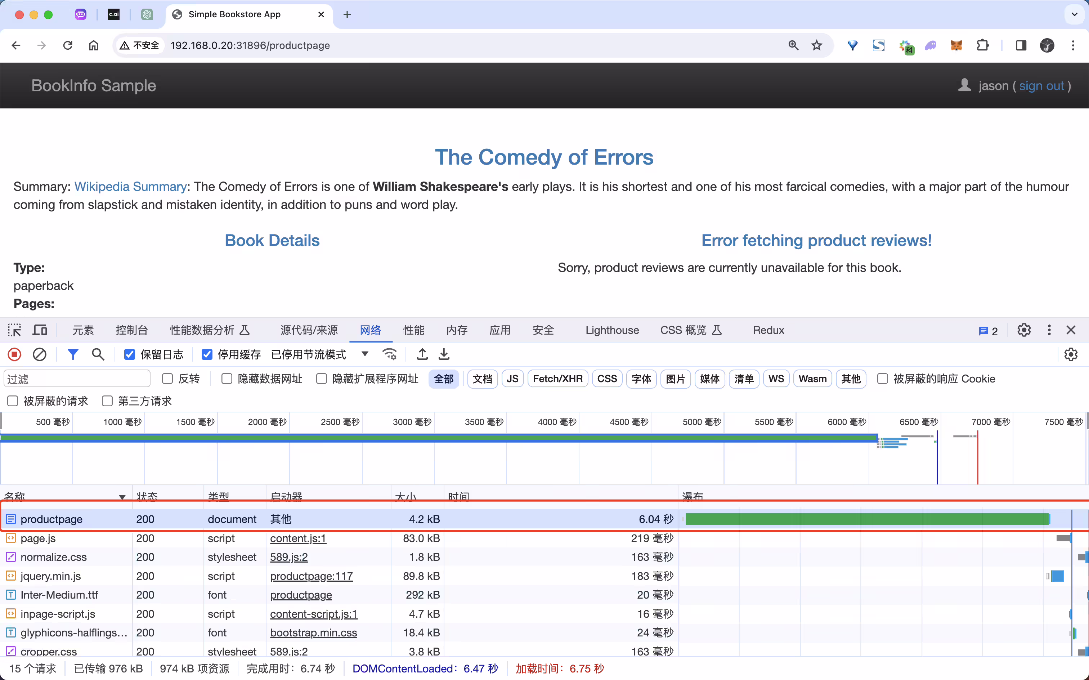Toggle the network filter funnel icon

click(72, 355)
